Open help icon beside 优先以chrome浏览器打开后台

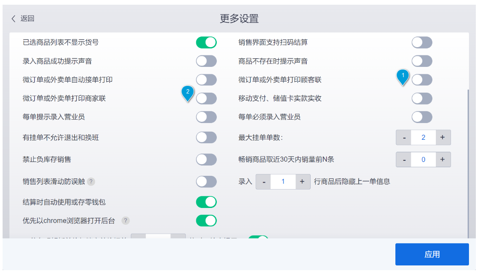click(126, 220)
